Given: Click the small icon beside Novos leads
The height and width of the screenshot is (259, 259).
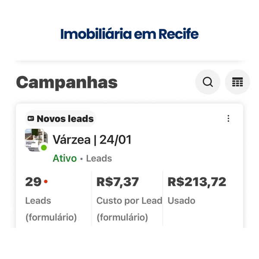Looking at the screenshot, I should pyautogui.click(x=31, y=119).
